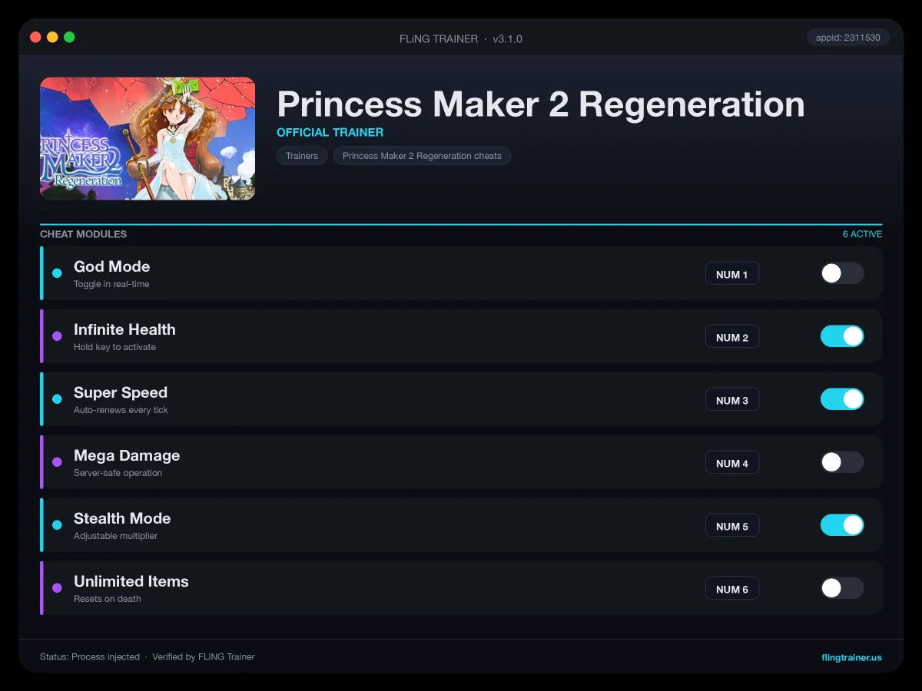Click the cyan dot beside Super Speed
Screen dimensions: 922x691
point(57,399)
